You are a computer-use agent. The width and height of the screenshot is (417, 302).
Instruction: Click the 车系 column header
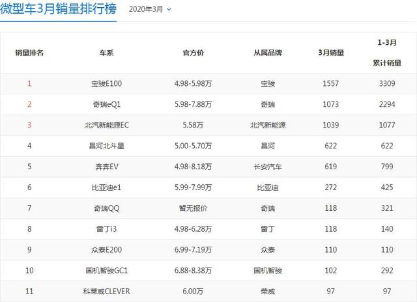coord(106,53)
